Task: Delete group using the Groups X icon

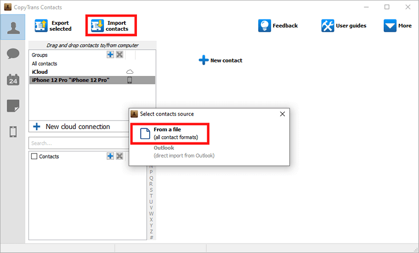Action: [x=120, y=55]
